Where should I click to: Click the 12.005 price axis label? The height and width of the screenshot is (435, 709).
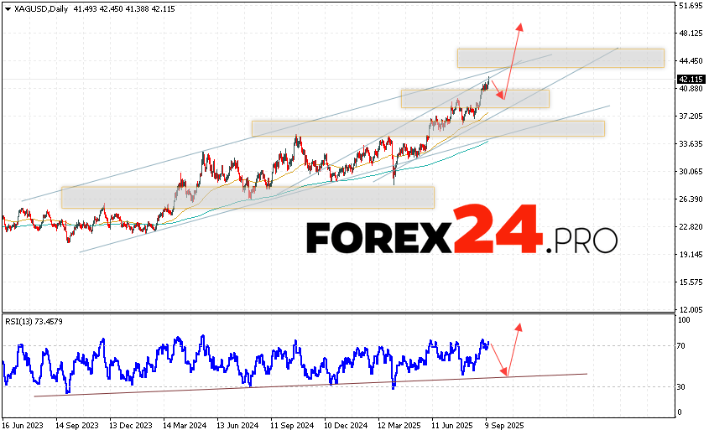pyautogui.click(x=691, y=309)
